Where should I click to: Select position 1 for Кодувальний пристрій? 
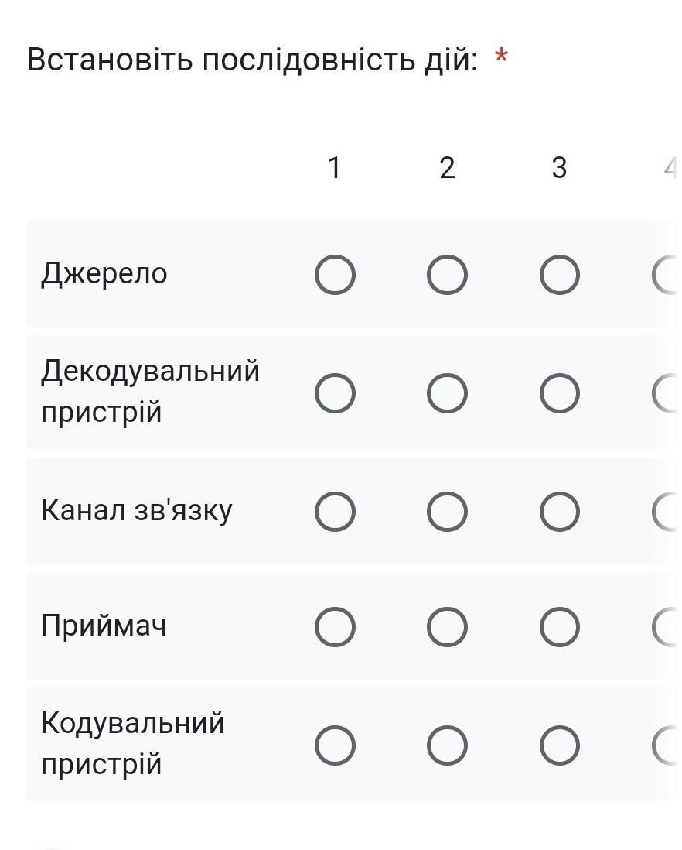(x=335, y=745)
